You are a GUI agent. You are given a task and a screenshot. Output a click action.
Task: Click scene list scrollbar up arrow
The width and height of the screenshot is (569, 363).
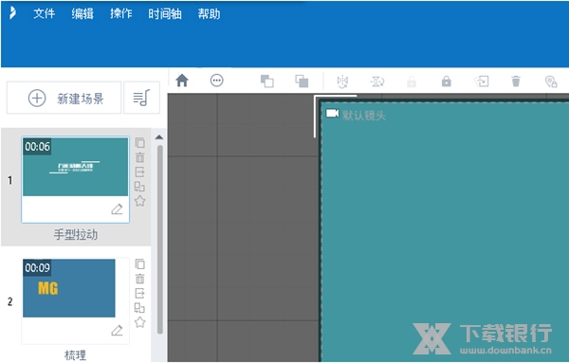pyautogui.click(x=159, y=137)
